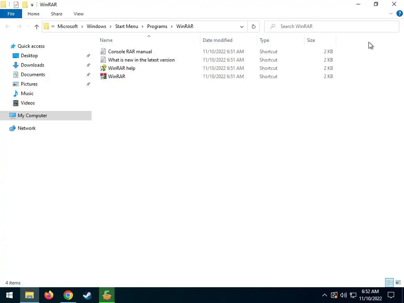Select the WinRAR help shortcut icon
Image resolution: width=404 pixels, height=303 pixels.
(x=103, y=68)
